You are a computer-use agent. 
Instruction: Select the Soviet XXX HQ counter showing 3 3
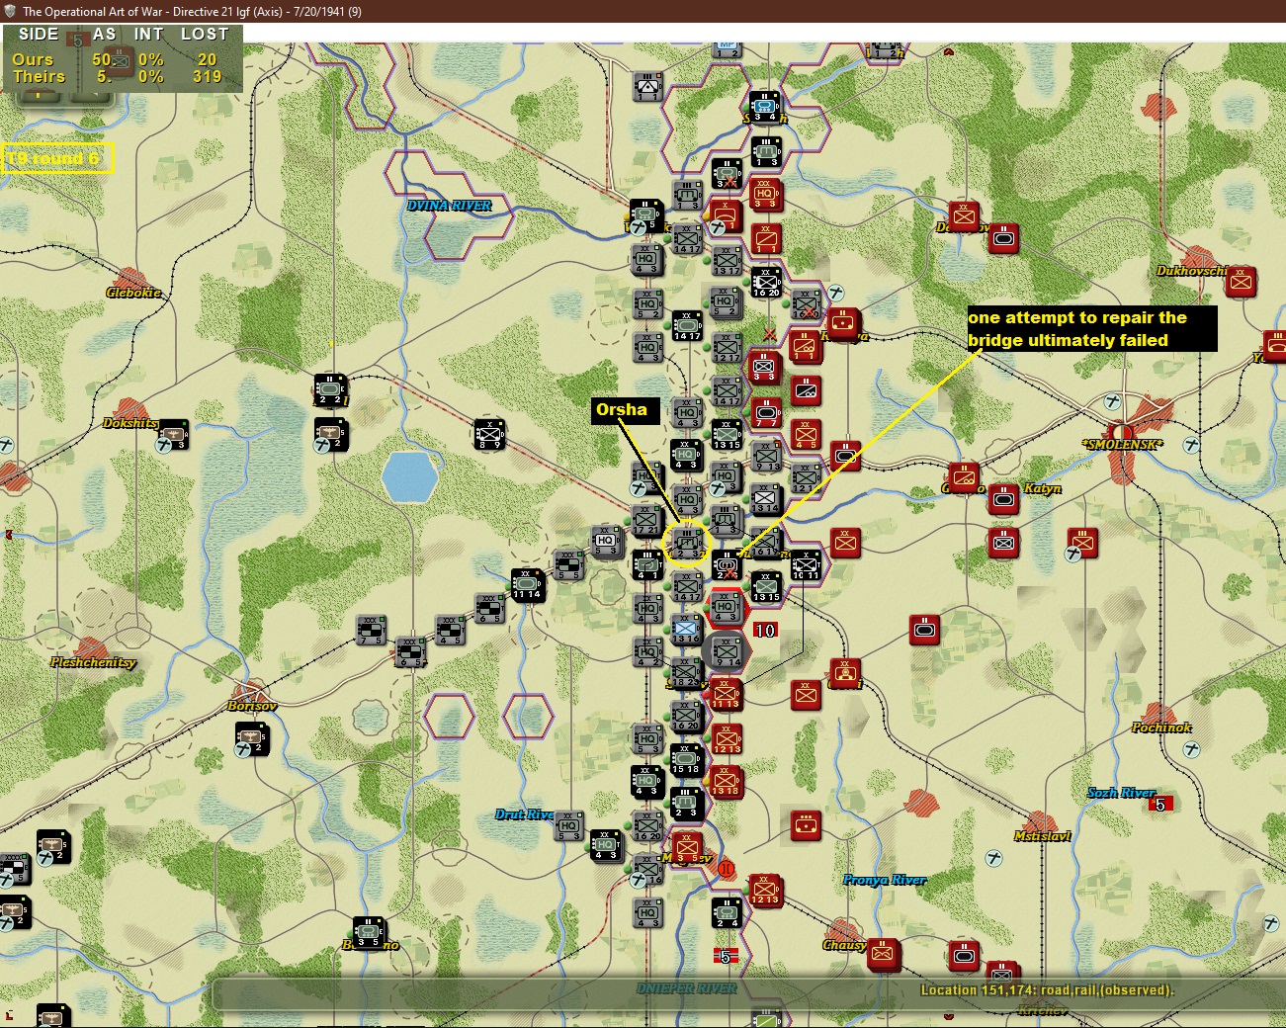[x=764, y=194]
